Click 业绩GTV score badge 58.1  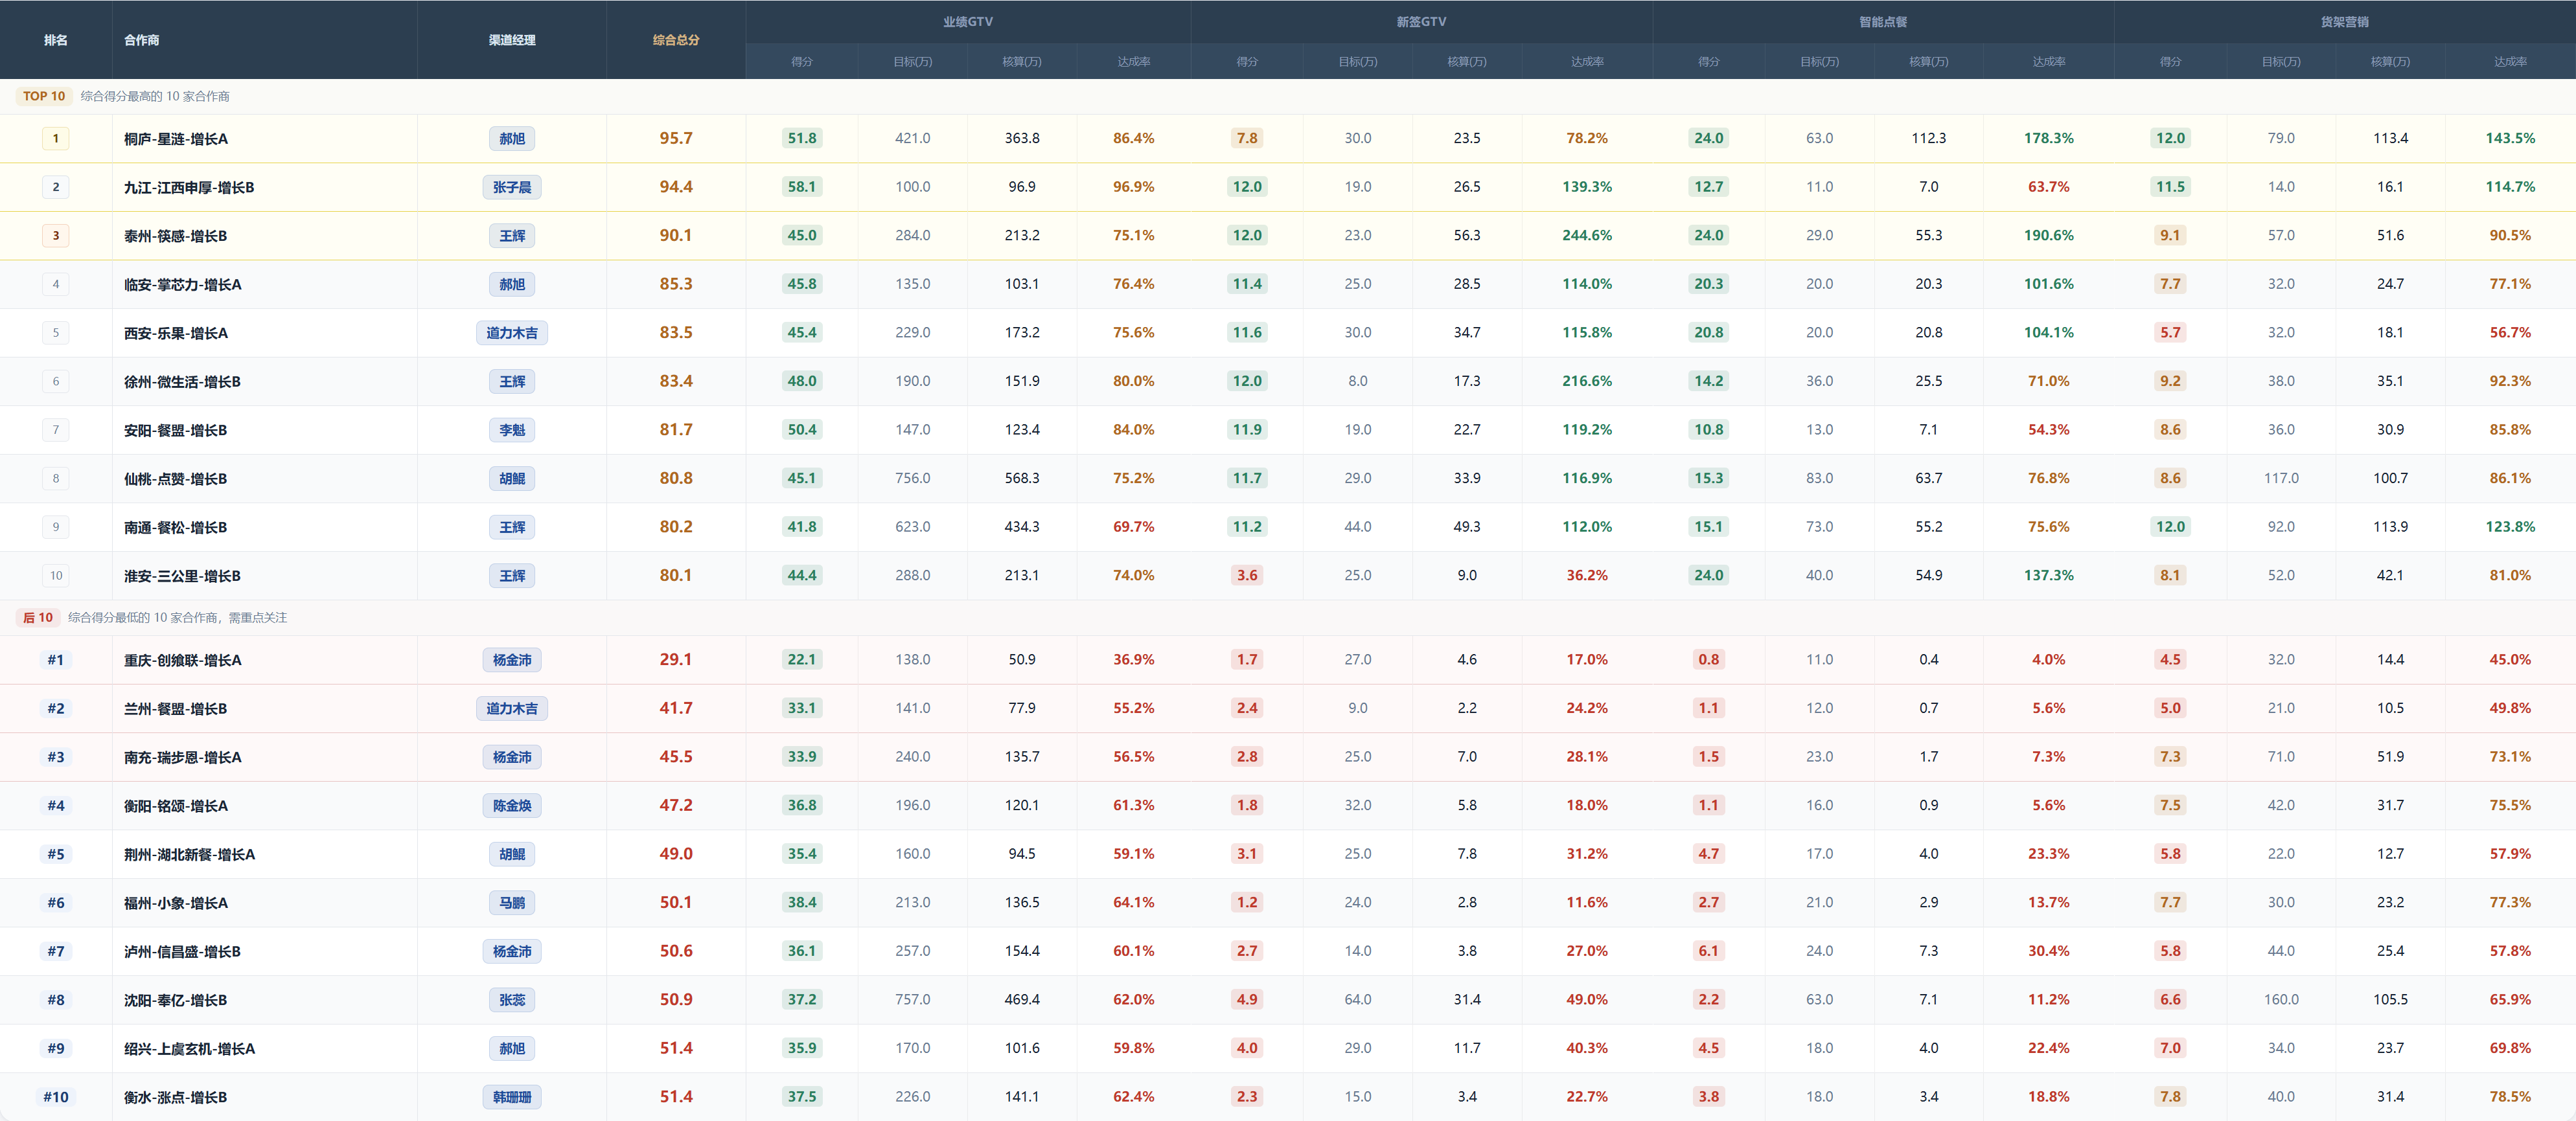tap(802, 187)
